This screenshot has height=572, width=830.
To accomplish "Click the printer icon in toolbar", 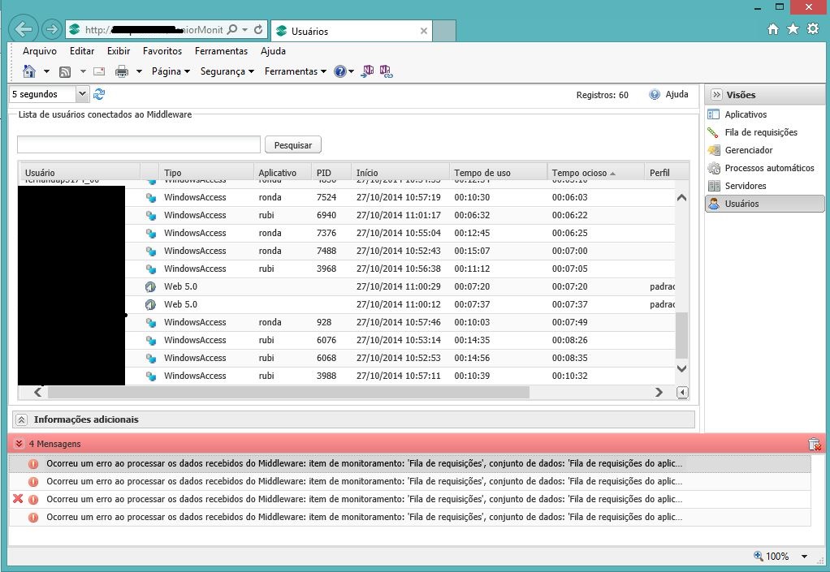I will [x=122, y=71].
